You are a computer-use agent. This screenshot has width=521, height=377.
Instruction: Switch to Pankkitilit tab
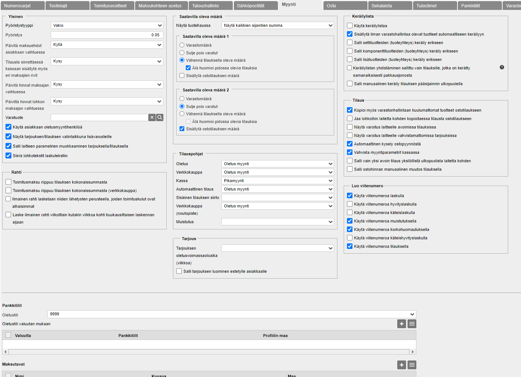click(480, 6)
